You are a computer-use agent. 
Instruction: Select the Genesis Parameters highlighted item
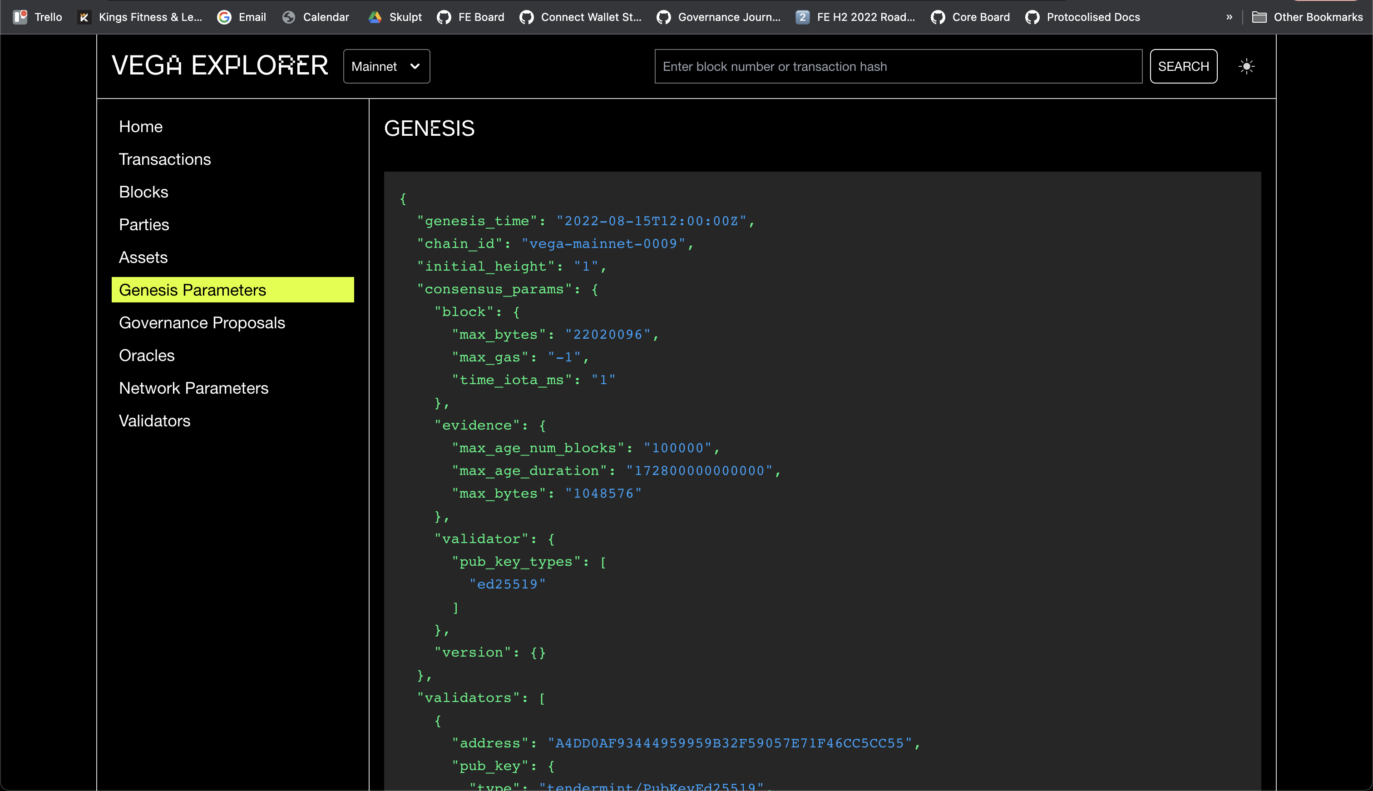point(192,290)
